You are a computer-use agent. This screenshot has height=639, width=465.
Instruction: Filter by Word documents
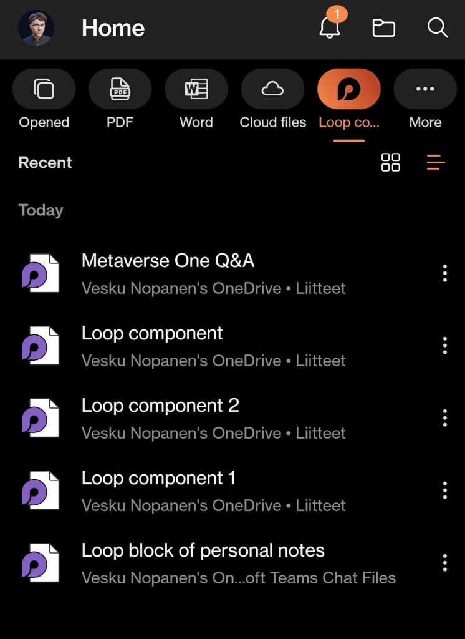pyautogui.click(x=196, y=90)
